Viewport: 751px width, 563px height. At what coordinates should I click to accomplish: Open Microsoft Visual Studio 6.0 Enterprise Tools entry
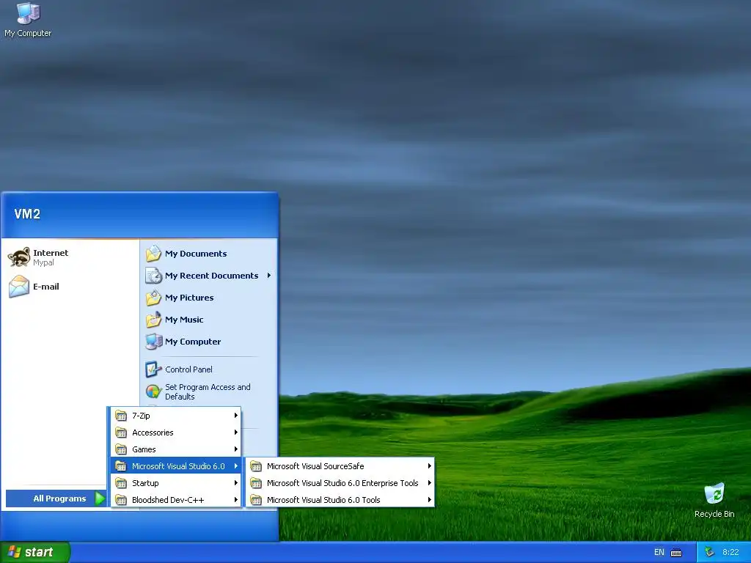[x=340, y=483]
